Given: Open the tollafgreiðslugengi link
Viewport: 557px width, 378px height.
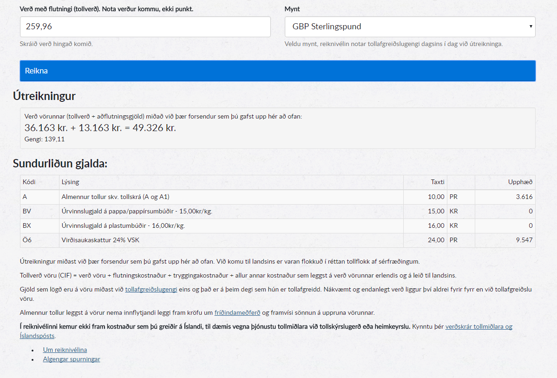Looking at the screenshot, I should tap(151, 289).
